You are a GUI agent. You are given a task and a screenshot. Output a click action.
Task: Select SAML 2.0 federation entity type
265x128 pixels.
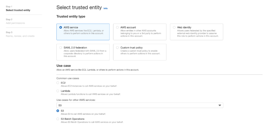(x=60, y=48)
